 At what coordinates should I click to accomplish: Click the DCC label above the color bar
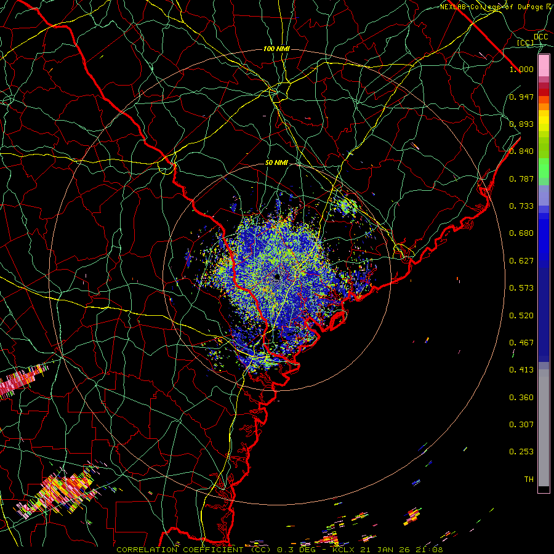click(540, 37)
